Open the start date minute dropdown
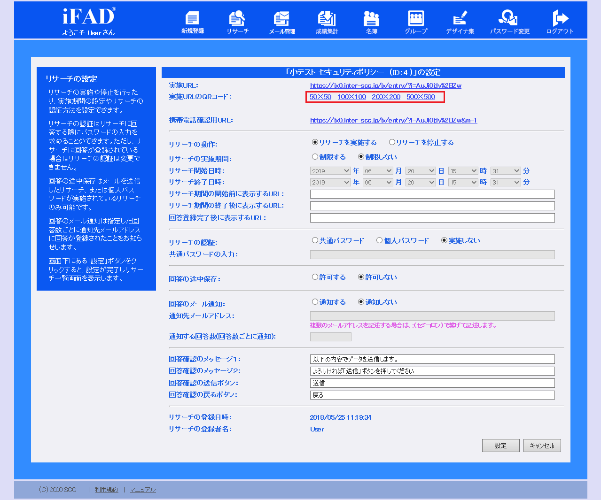Screen dimensions: 601x500 click(506, 171)
